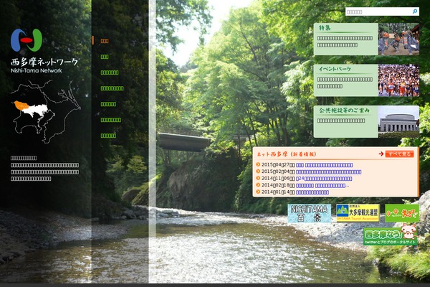Click the search magnifier icon
This screenshot has height=287, width=430.
click(x=415, y=11)
